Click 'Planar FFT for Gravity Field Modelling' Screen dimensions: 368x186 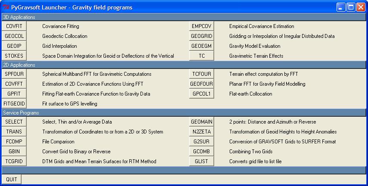click(267, 84)
